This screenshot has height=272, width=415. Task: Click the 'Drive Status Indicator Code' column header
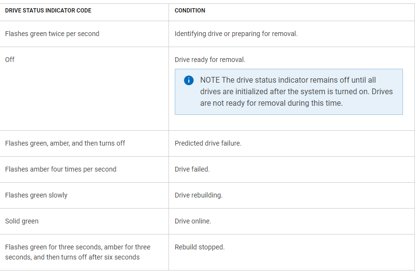[x=48, y=11]
